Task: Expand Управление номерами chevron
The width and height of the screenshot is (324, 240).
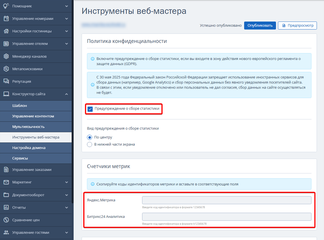Action: click(x=67, y=19)
